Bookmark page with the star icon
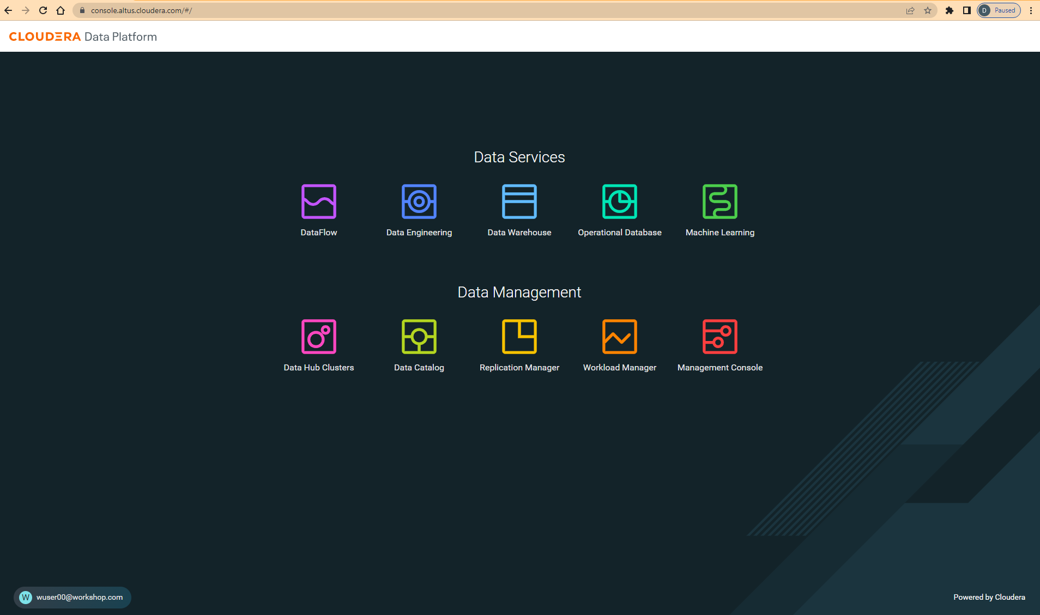Screen dimensions: 1040x615 click(x=928, y=10)
